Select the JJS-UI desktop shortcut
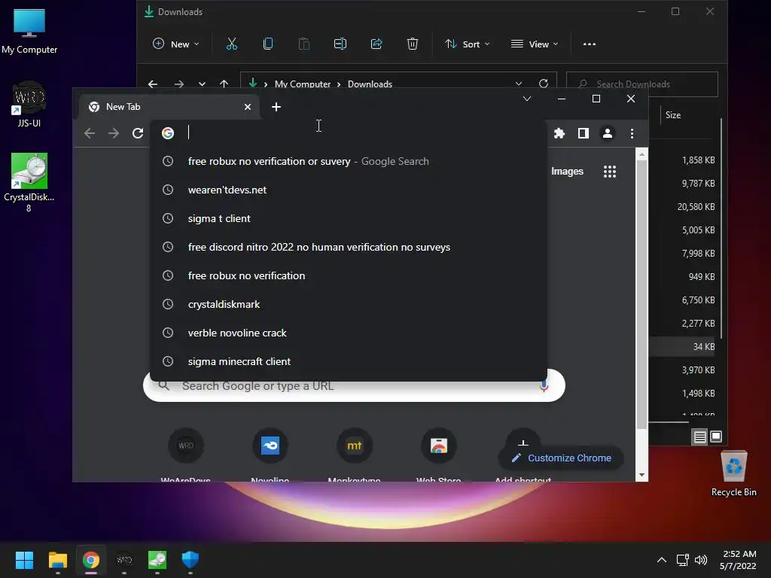 pos(29,104)
